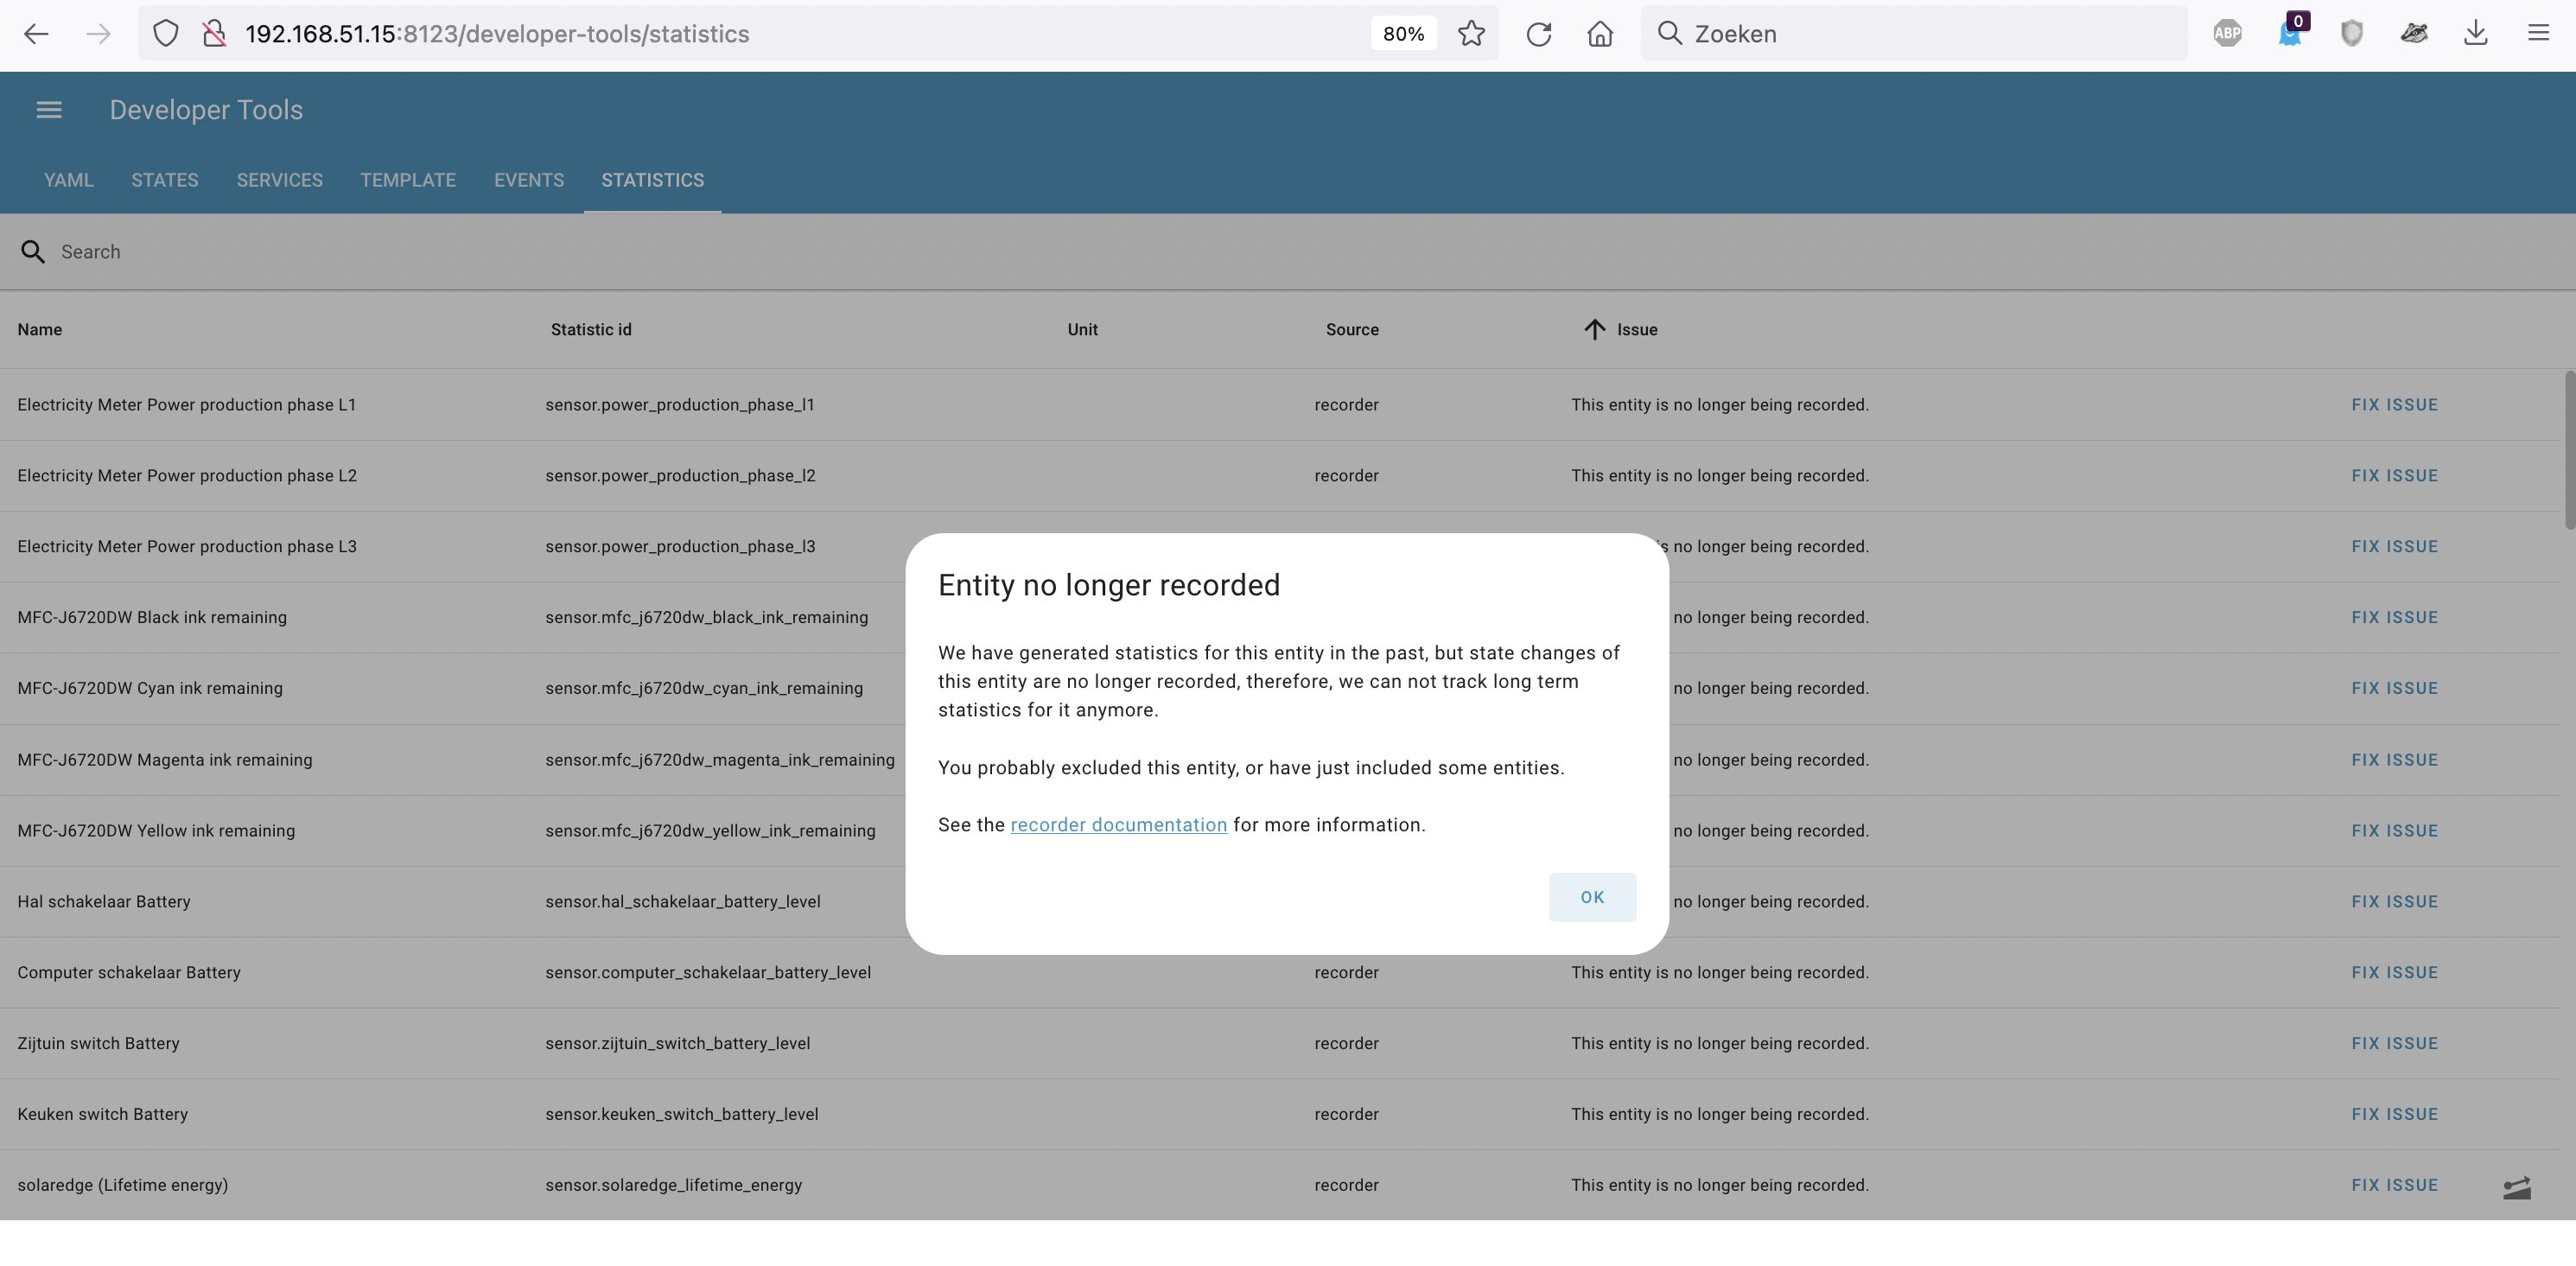Screen dimensions: 2576x1266
Task: Switch to the STATES tab
Action: click(164, 180)
